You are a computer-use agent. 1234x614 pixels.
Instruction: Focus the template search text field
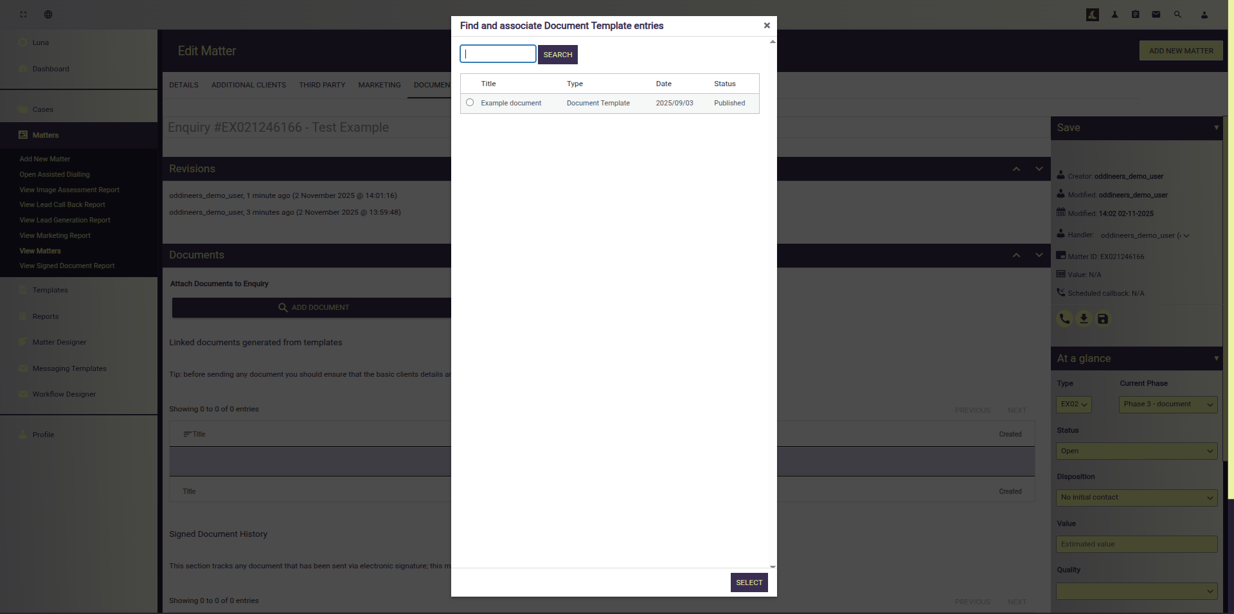pyautogui.click(x=498, y=54)
